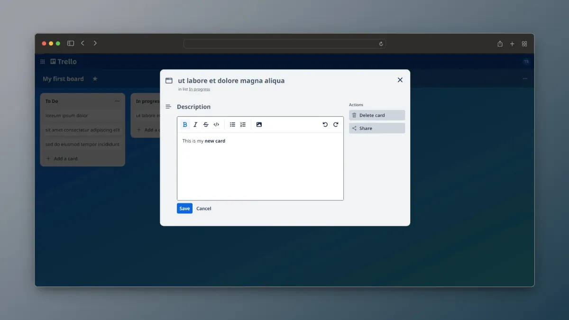Open the In progress list link

199,89
